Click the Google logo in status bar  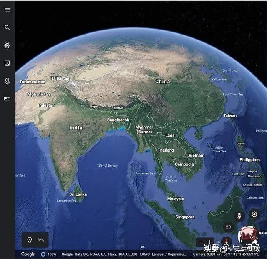28,254
